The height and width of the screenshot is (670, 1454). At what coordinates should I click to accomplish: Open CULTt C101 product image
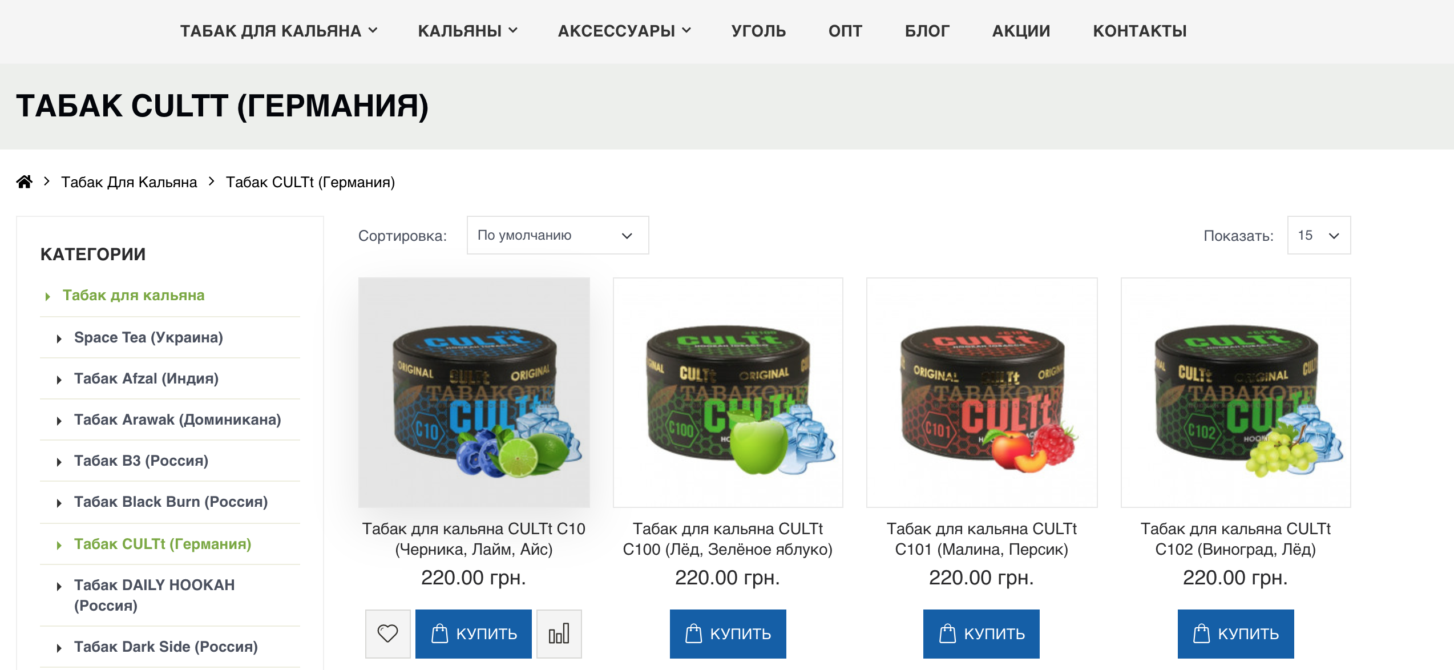[982, 393]
